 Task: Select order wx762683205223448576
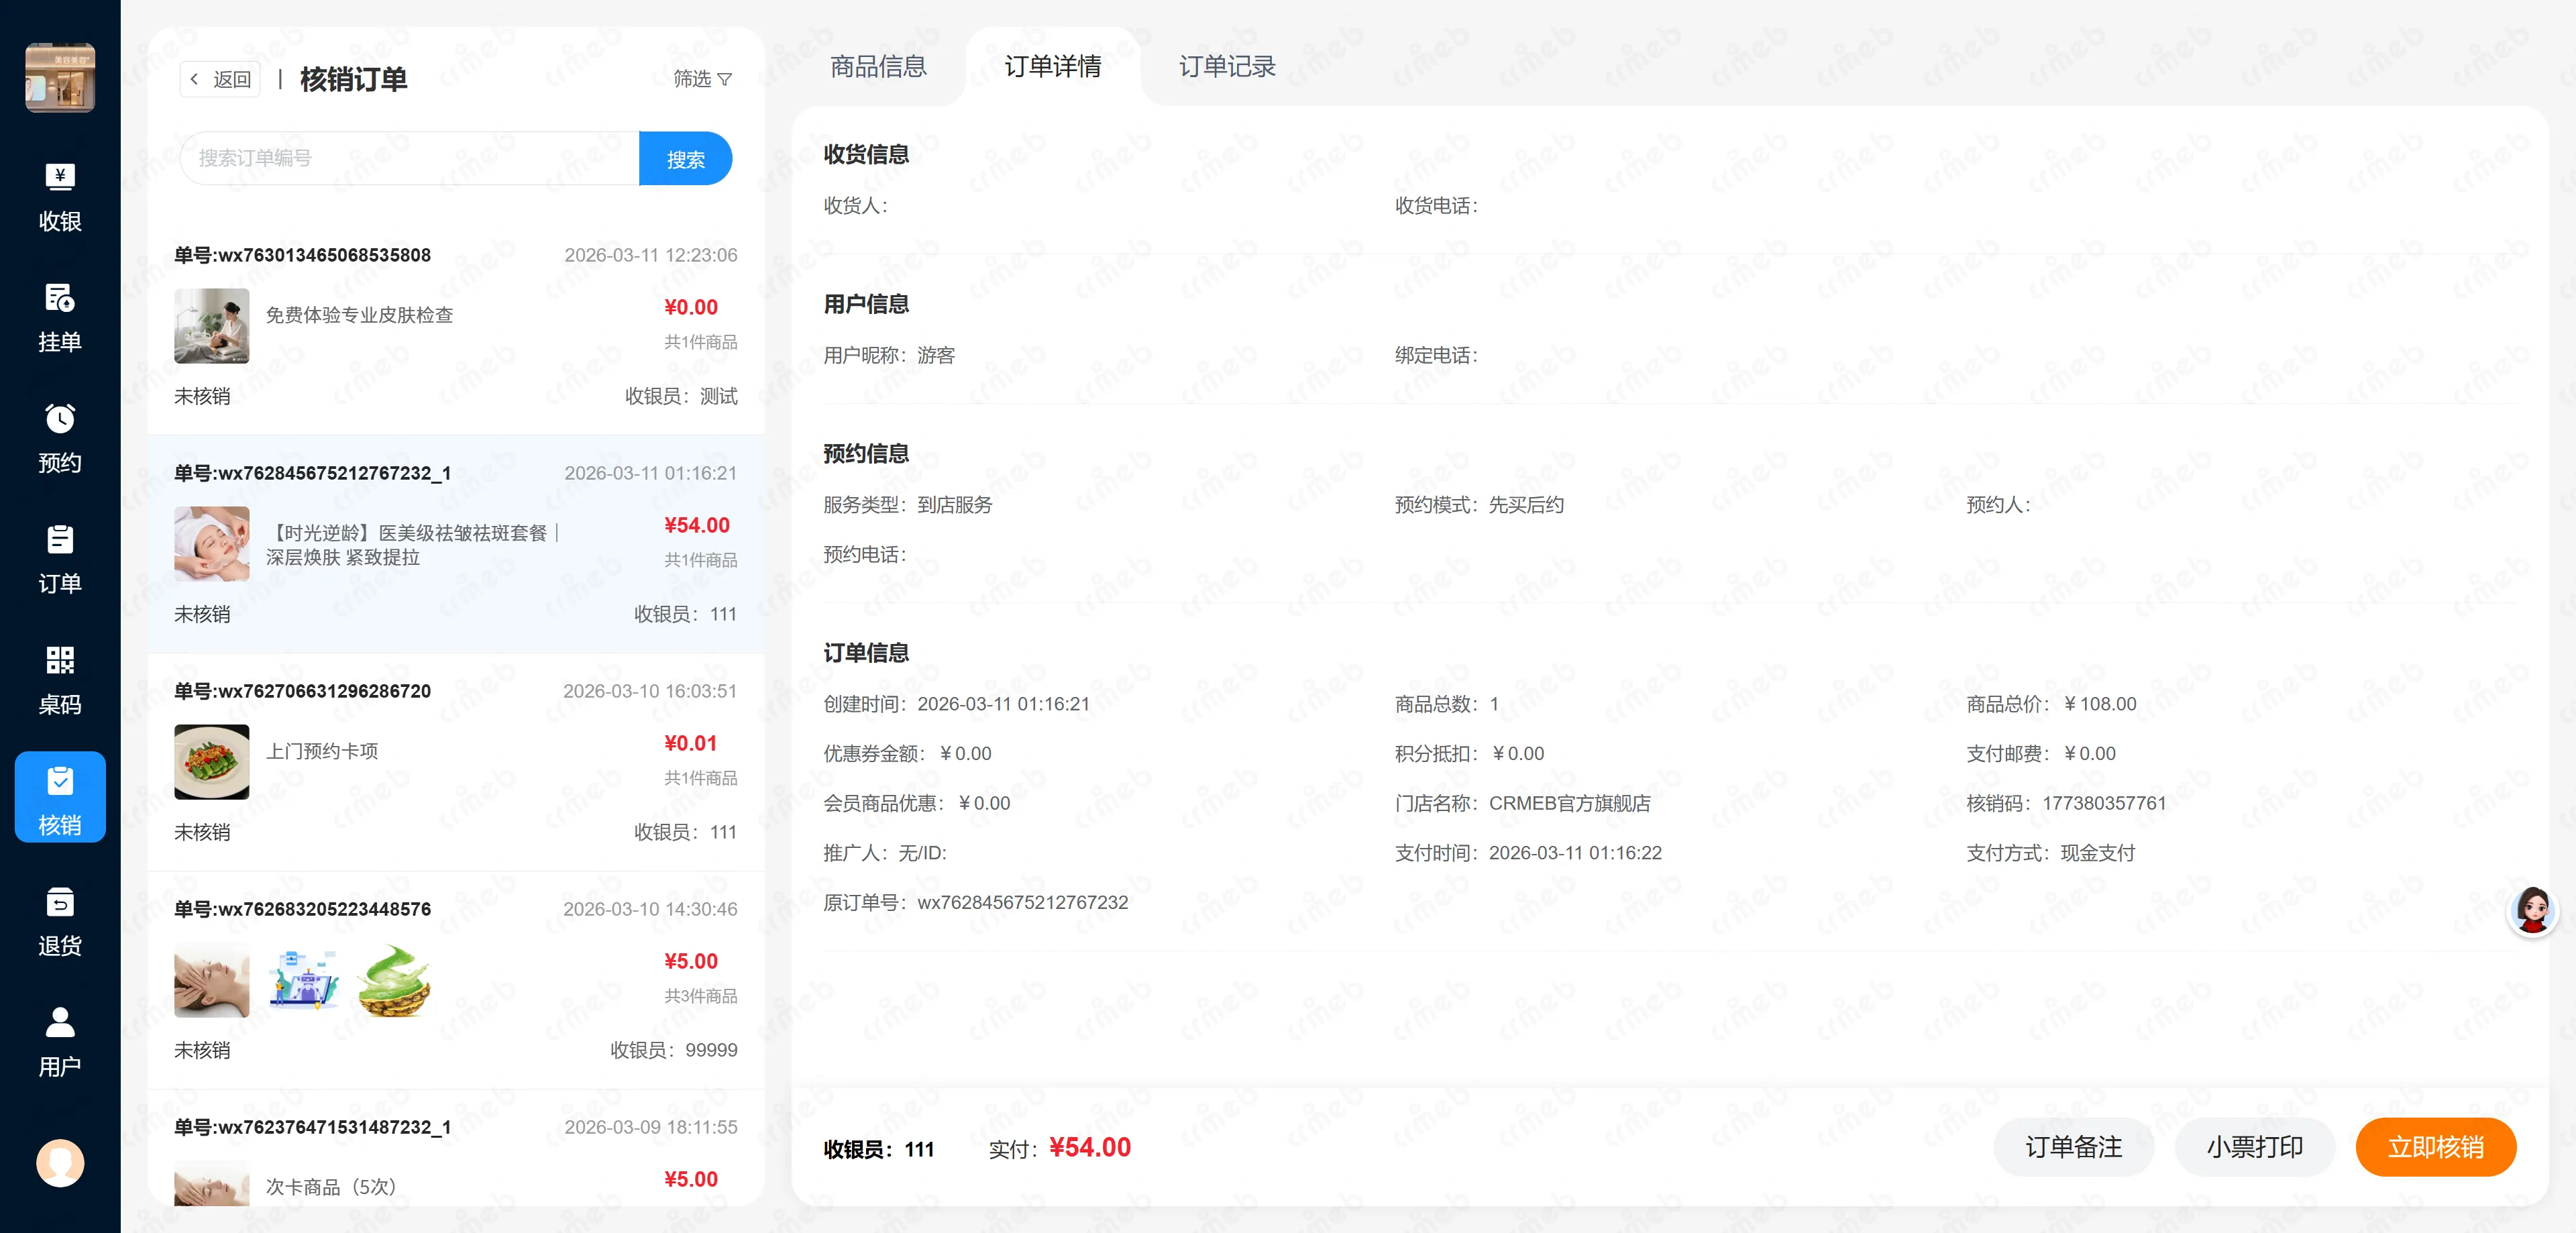[x=456, y=980]
